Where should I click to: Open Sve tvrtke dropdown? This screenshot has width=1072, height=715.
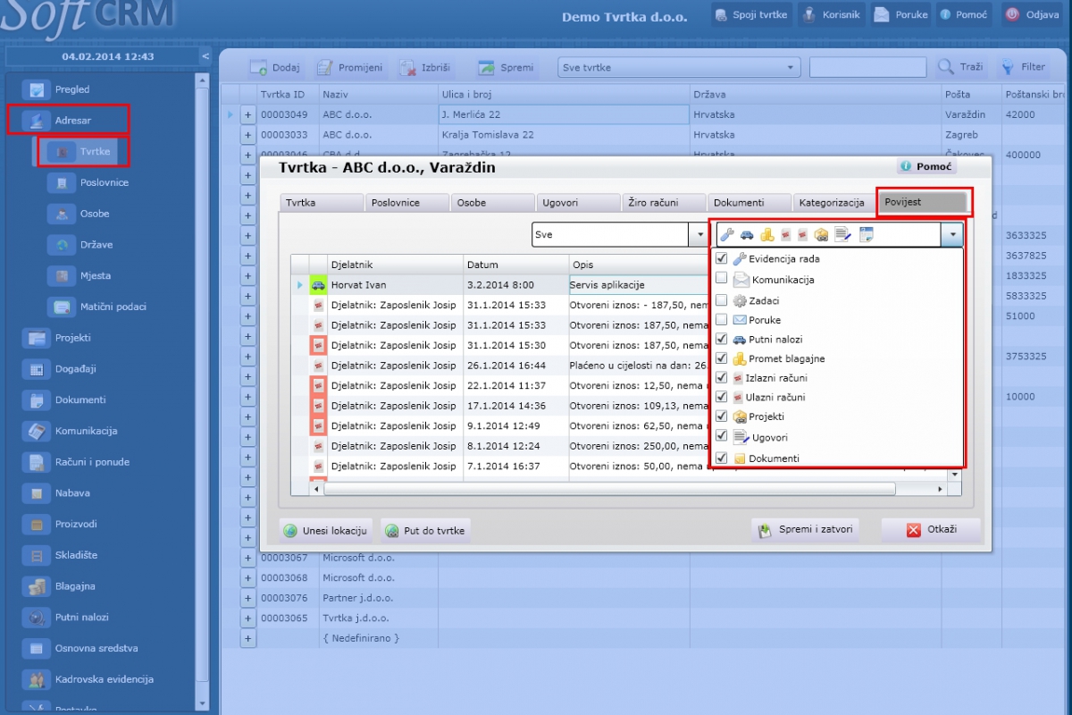679,67
